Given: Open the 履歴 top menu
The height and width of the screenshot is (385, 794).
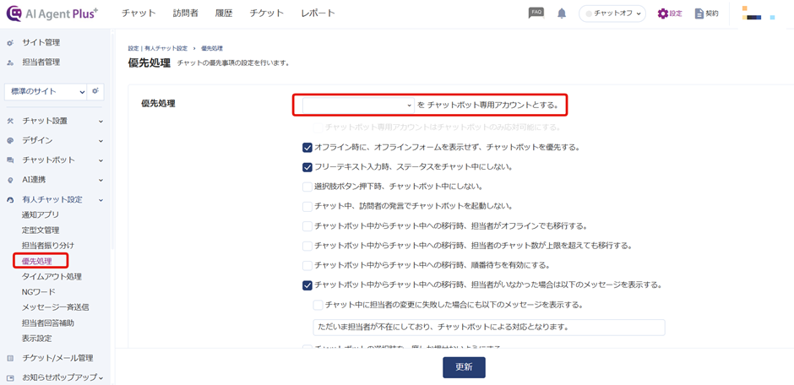Looking at the screenshot, I should click(x=224, y=14).
